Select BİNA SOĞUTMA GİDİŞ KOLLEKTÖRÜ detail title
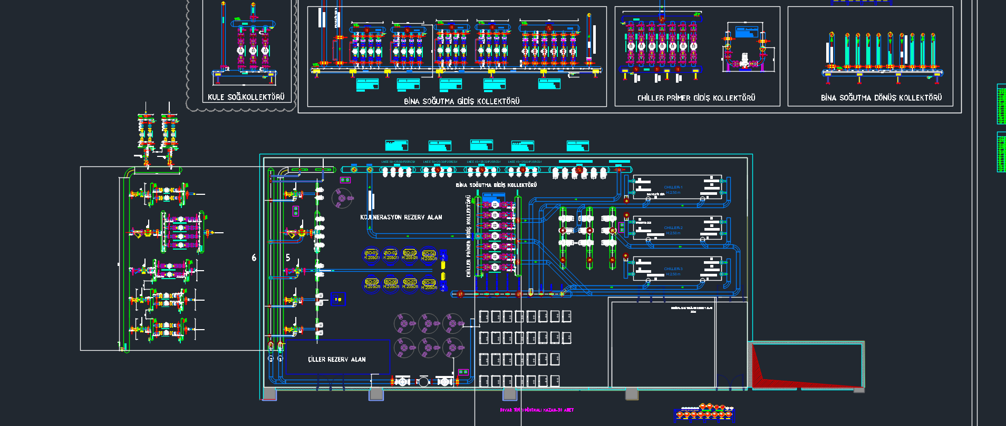The width and height of the screenshot is (1006, 426). tap(461, 101)
